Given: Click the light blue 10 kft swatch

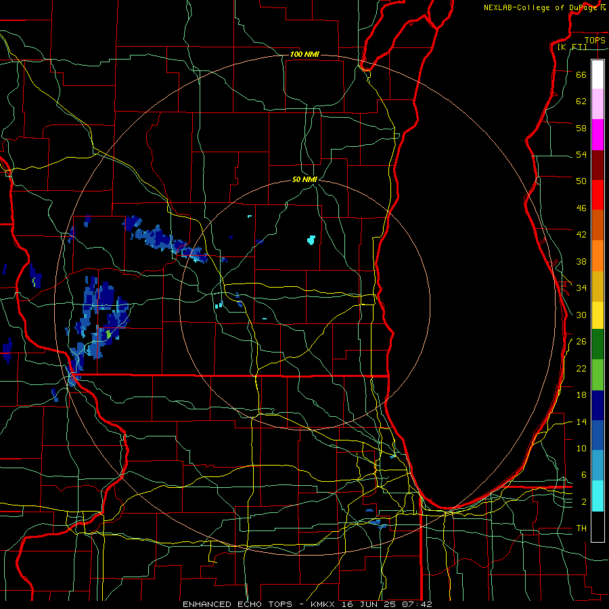Looking at the screenshot, I should tap(597, 466).
